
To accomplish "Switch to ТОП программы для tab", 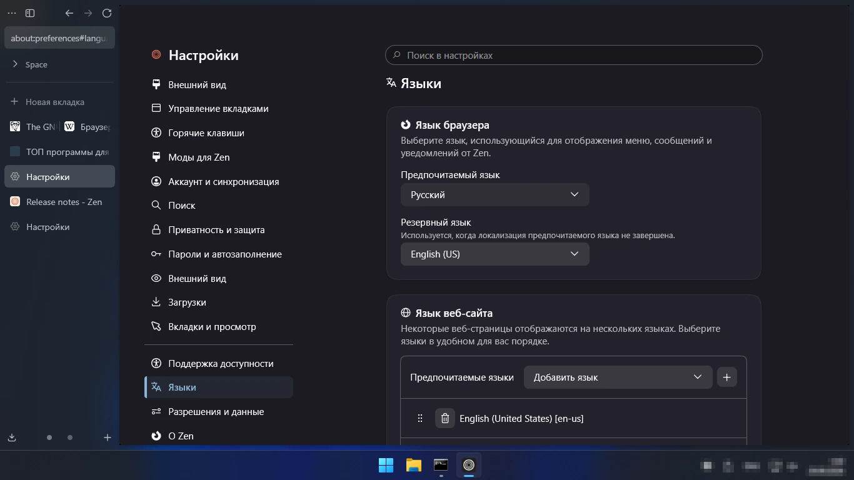I will pyautogui.click(x=59, y=152).
